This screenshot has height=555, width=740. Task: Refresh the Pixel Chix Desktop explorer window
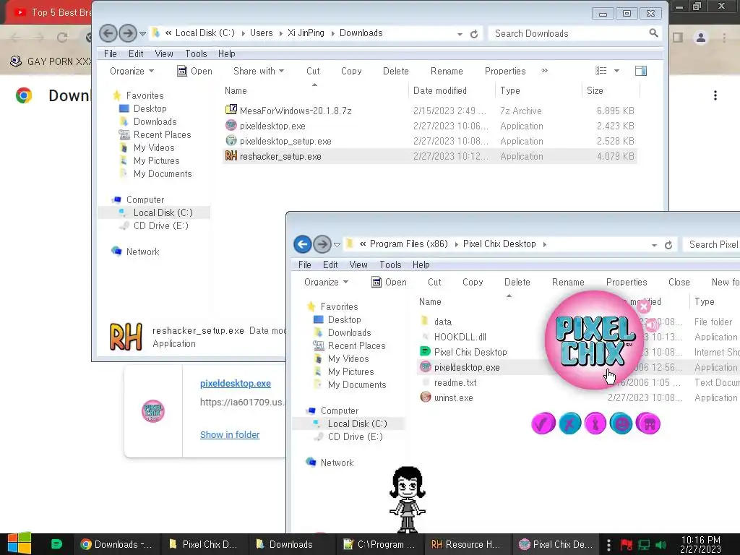pyautogui.click(x=668, y=245)
